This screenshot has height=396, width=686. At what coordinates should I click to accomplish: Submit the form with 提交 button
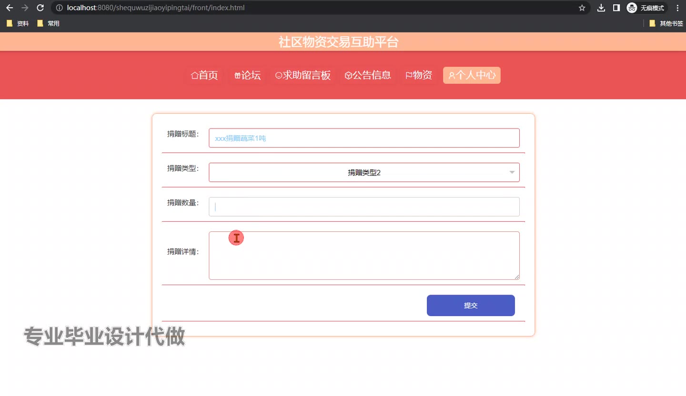[471, 306]
